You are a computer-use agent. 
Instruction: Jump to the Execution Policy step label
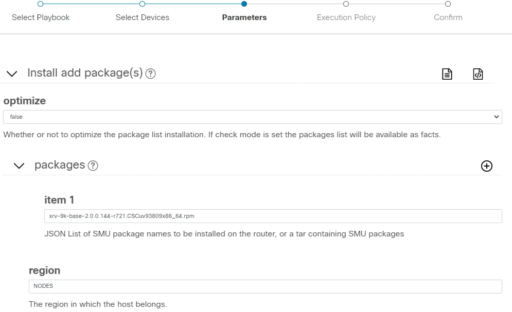346,17
